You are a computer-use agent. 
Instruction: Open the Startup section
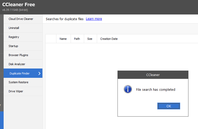point(23,46)
